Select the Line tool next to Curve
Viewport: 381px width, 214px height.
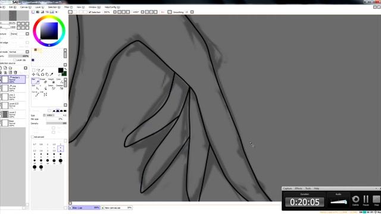pos(43,94)
